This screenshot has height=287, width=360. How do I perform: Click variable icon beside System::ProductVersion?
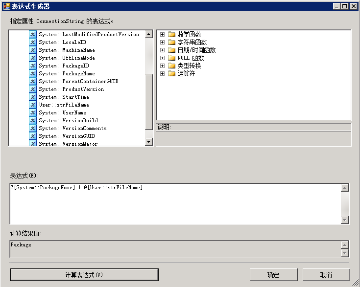click(x=33, y=89)
